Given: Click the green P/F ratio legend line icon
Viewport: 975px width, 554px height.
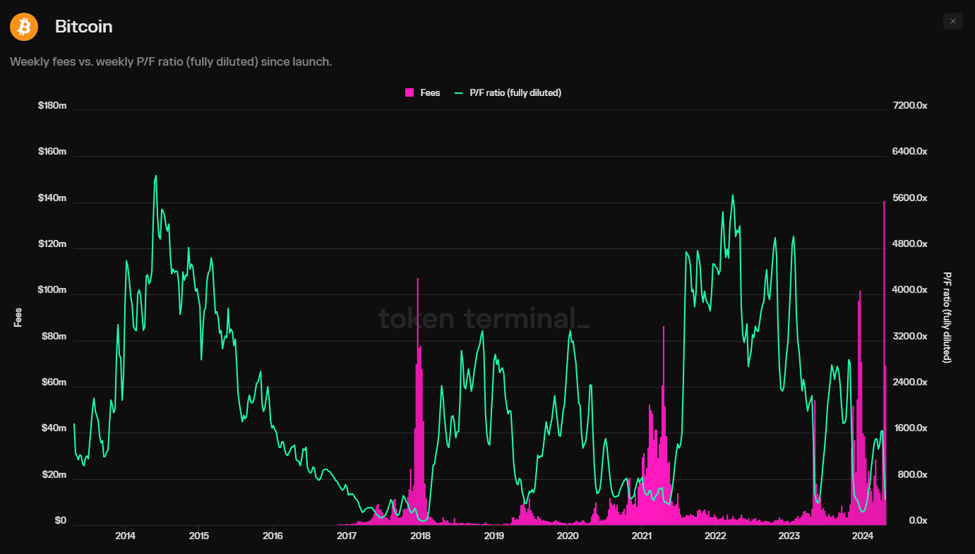Looking at the screenshot, I should 457,92.
